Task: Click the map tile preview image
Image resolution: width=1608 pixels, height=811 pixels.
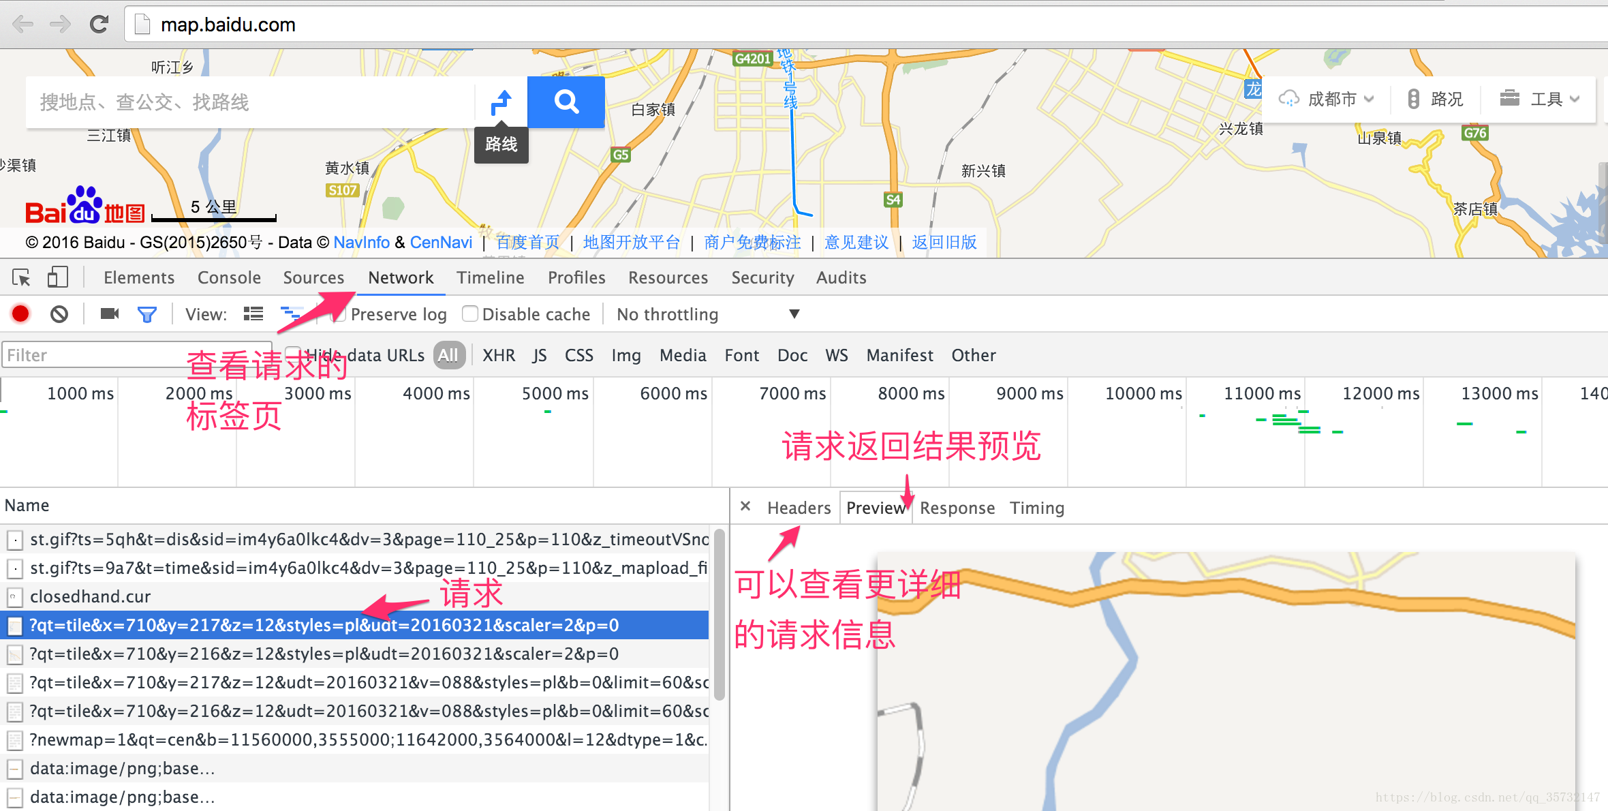Action: tap(1226, 681)
